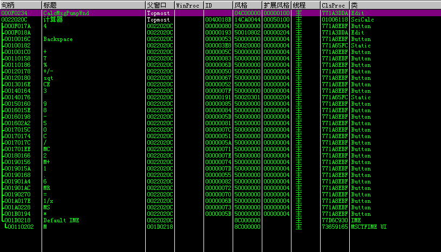The image size is (441, 252).
Task: Select the 1/x button row
Action: (49, 201)
